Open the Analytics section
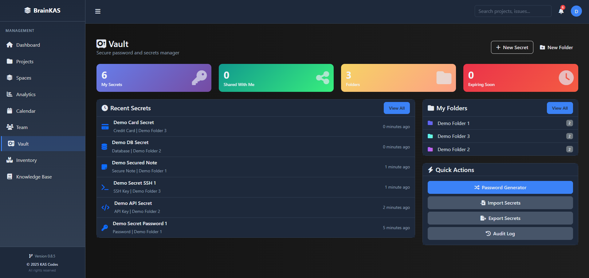 click(x=26, y=94)
